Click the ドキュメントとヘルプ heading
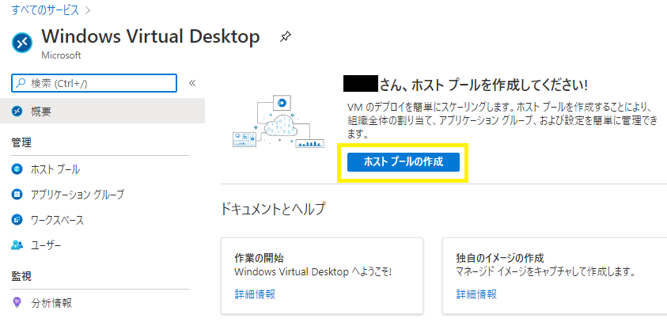Screen dimensions: 667x322 (x=273, y=209)
